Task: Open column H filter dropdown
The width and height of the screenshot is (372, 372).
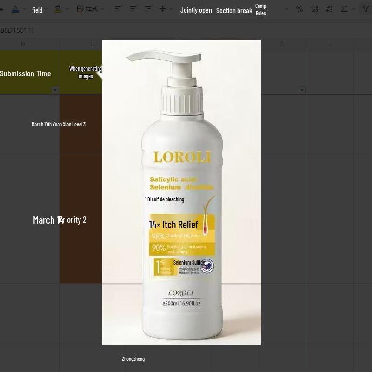Action: tap(302, 90)
